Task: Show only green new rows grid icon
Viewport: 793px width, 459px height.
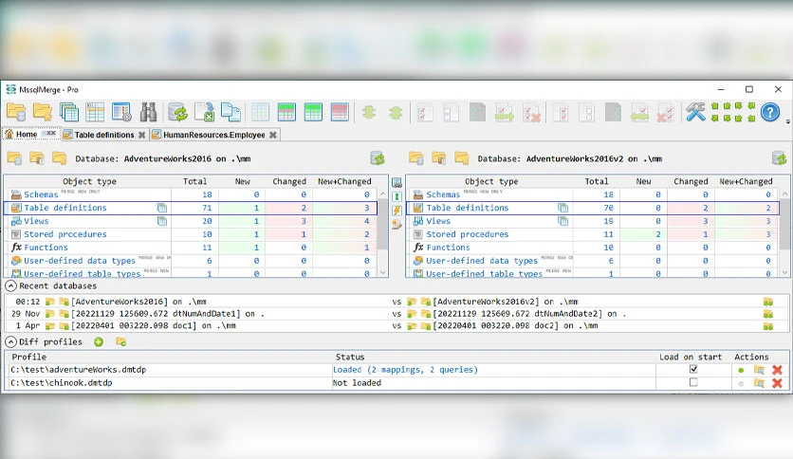Action: [313, 112]
